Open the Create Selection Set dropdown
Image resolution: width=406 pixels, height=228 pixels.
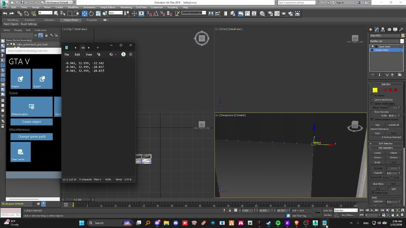[x=193, y=13]
